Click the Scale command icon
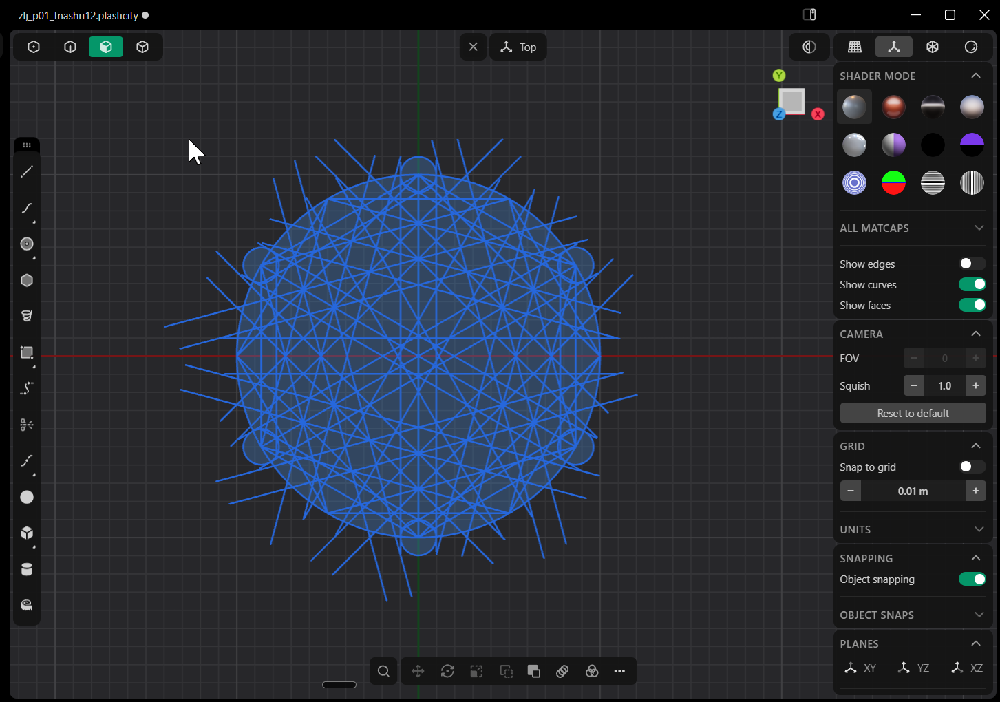The height and width of the screenshot is (702, 1000). 476,671
